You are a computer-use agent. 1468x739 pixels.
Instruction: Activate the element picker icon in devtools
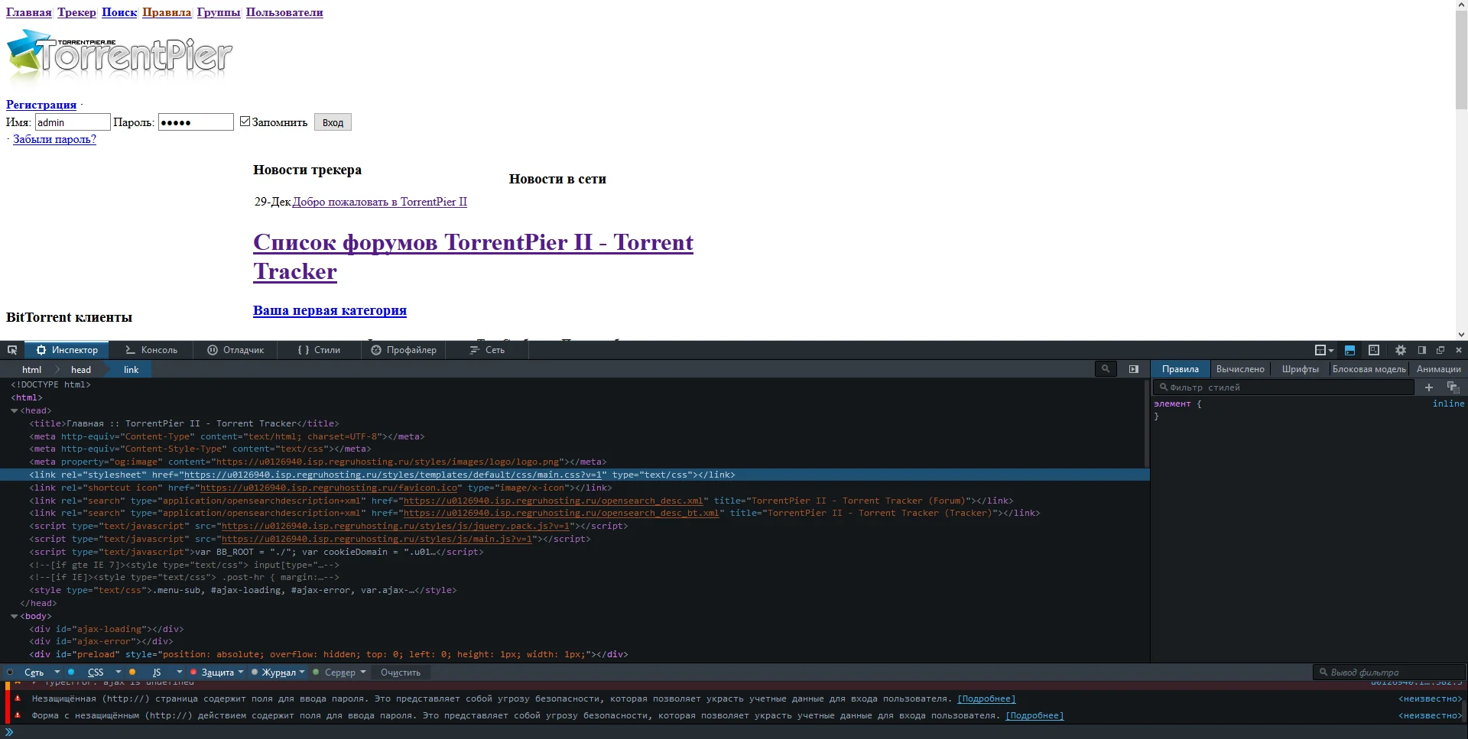12,350
